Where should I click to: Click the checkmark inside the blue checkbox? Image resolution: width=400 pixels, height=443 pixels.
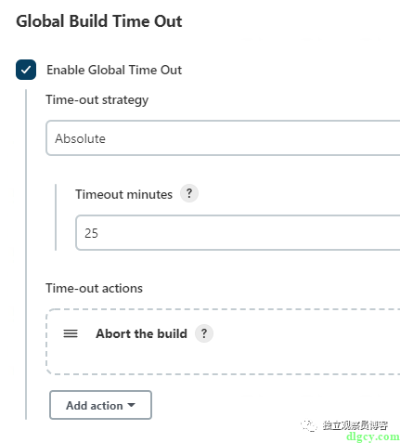point(26,70)
